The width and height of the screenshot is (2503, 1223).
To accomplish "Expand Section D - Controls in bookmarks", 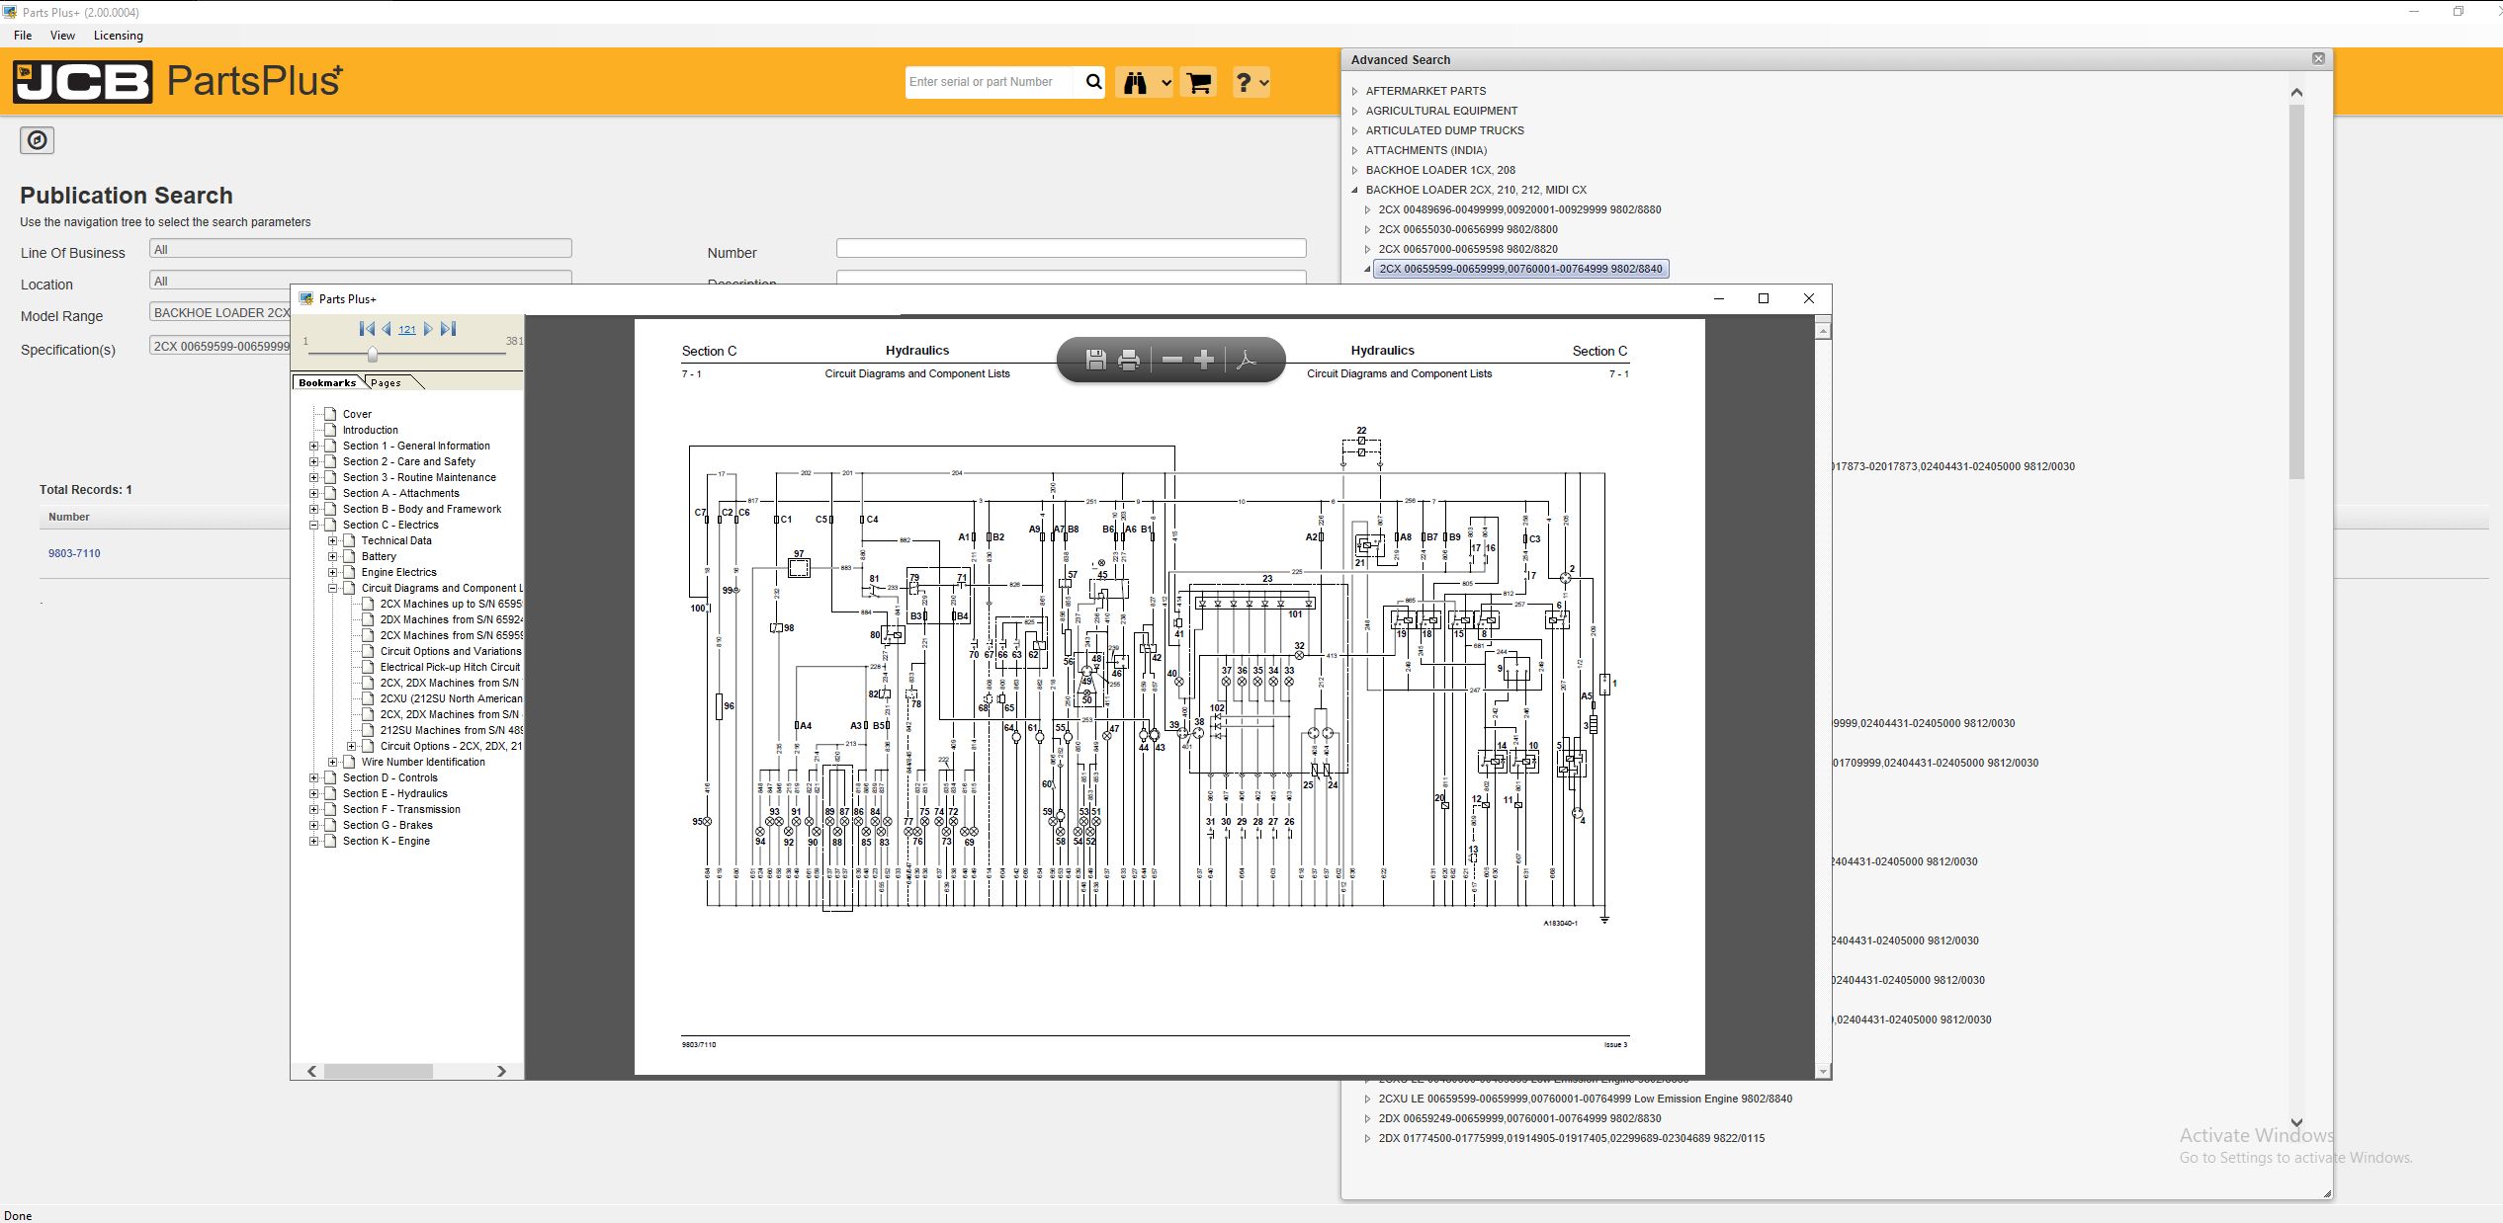I will [x=315, y=777].
